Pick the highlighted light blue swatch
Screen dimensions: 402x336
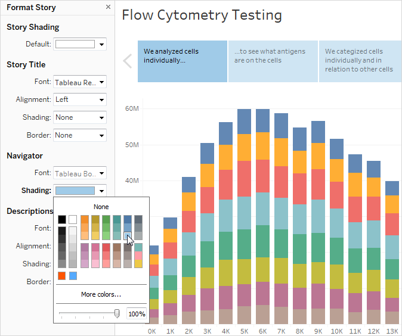[x=128, y=235]
